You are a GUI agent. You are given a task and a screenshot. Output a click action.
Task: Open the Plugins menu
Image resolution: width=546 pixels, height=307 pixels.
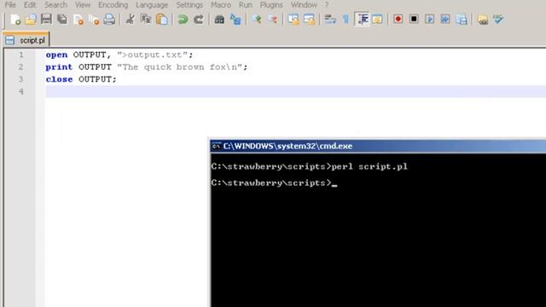(x=271, y=5)
